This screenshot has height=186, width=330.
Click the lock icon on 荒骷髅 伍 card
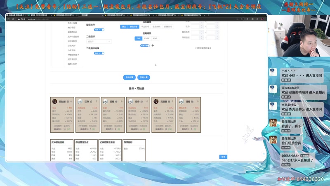tap(172, 101)
